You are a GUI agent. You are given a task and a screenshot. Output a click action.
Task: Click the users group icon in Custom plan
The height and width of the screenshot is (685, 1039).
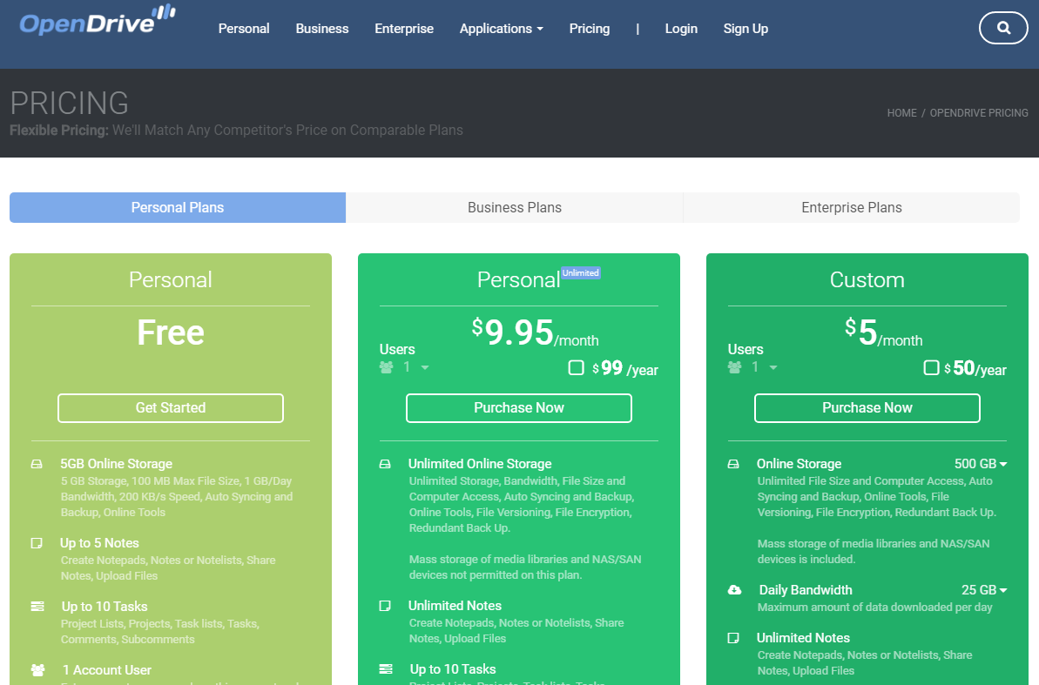(735, 367)
